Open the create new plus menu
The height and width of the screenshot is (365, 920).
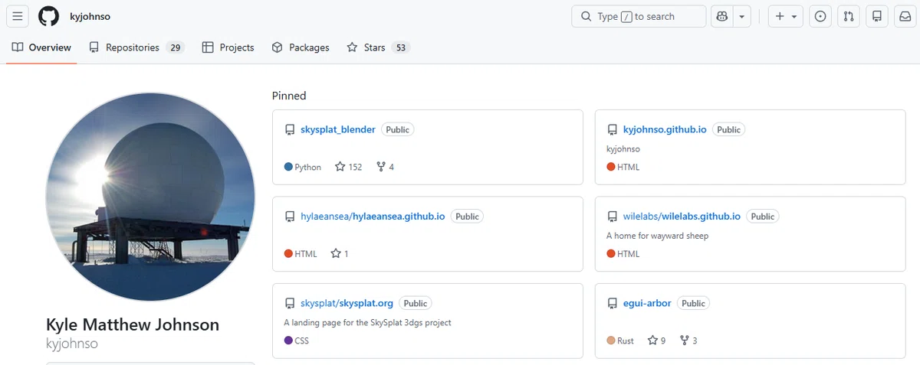pos(786,16)
